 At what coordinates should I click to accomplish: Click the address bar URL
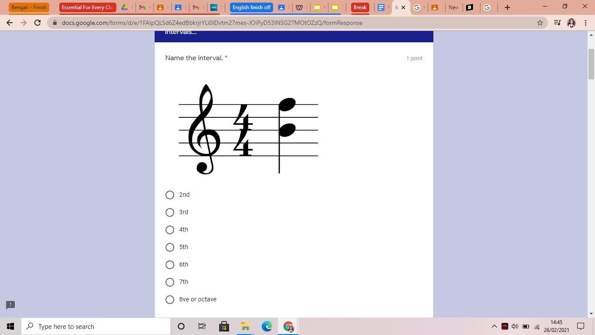point(212,23)
